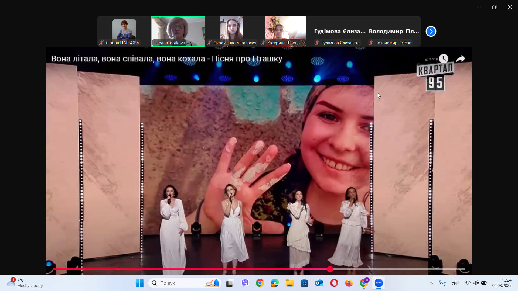Select the Elena Prostakova video thumbnail
This screenshot has height=291, width=518.
coord(178,31)
